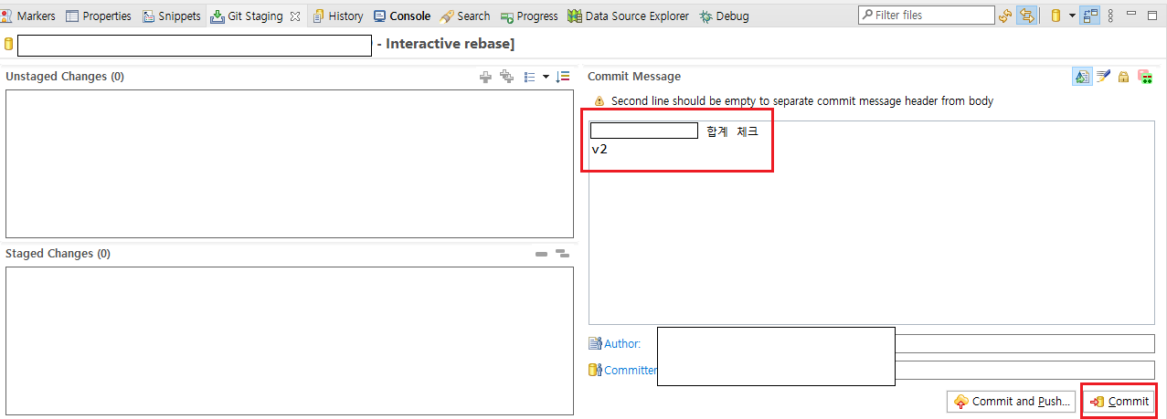Viewport: 1167px width, 419px height.
Task: Add all files to index icon
Action: tap(507, 77)
